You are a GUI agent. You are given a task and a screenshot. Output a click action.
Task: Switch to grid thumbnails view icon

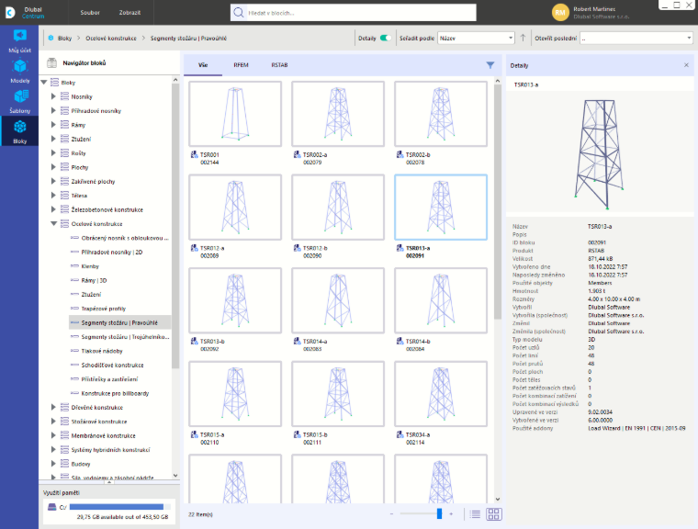[x=494, y=514]
